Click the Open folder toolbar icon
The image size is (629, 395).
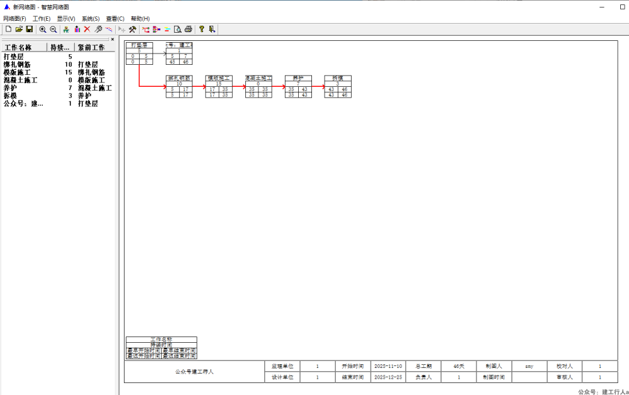pyautogui.click(x=19, y=30)
